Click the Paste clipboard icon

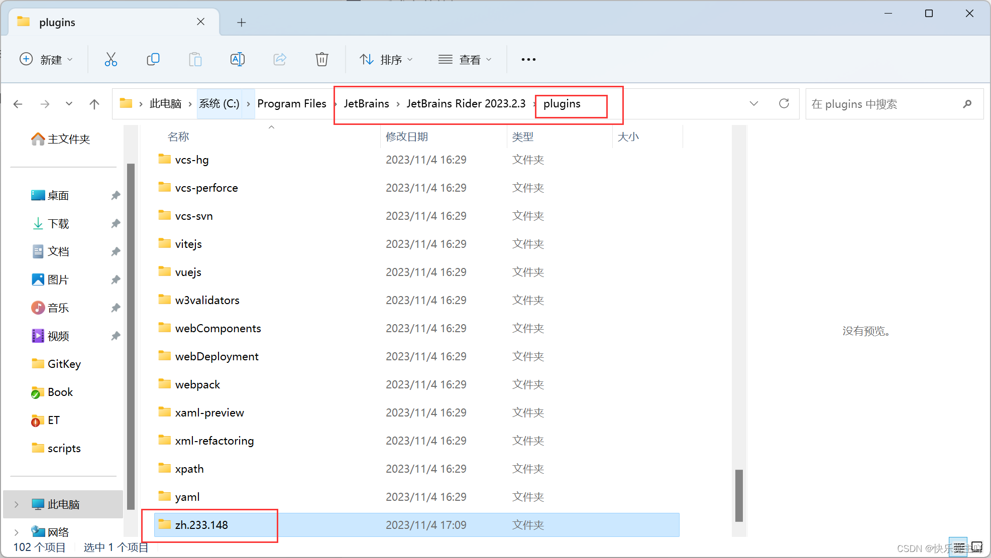pyautogui.click(x=195, y=59)
